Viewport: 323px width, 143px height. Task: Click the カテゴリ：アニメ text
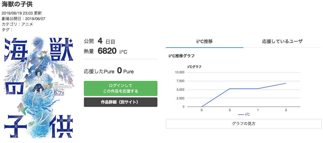click(17, 24)
